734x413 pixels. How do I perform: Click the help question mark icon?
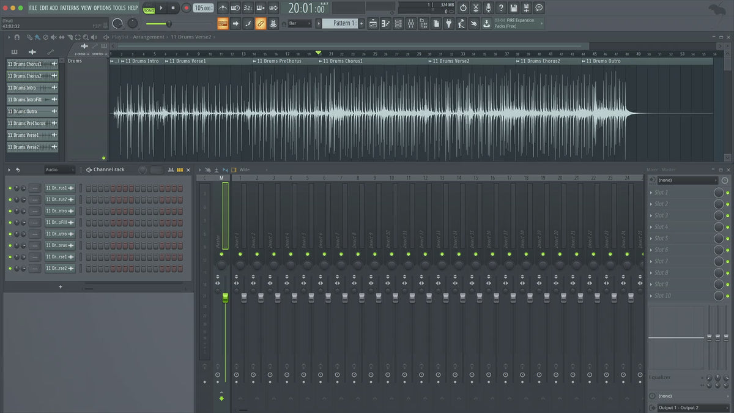click(501, 8)
